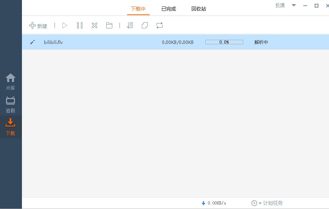
Task: Expand the 计划任务 dropdown arrow
Action: (x=260, y=203)
